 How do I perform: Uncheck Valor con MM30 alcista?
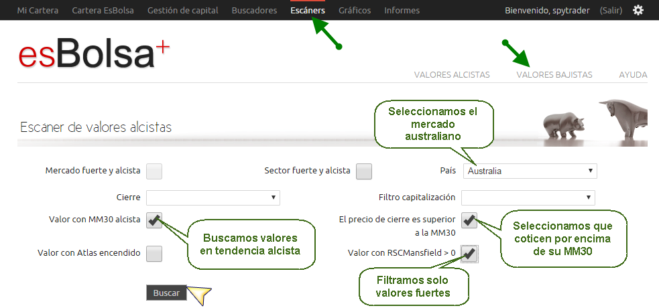click(154, 220)
